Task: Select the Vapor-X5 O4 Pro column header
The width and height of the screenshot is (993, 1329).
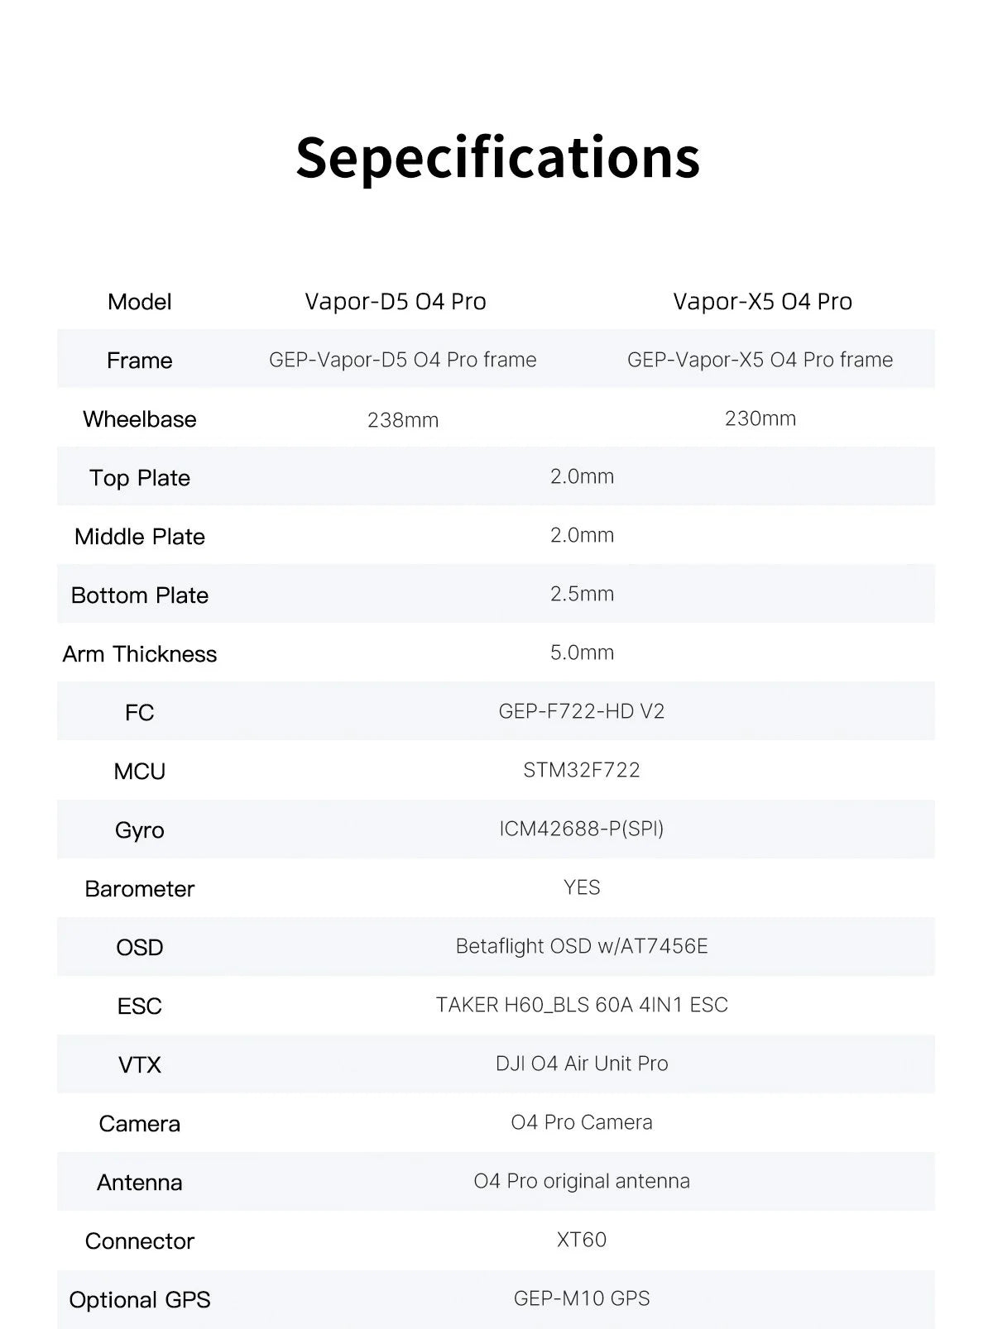Action: pos(762,301)
